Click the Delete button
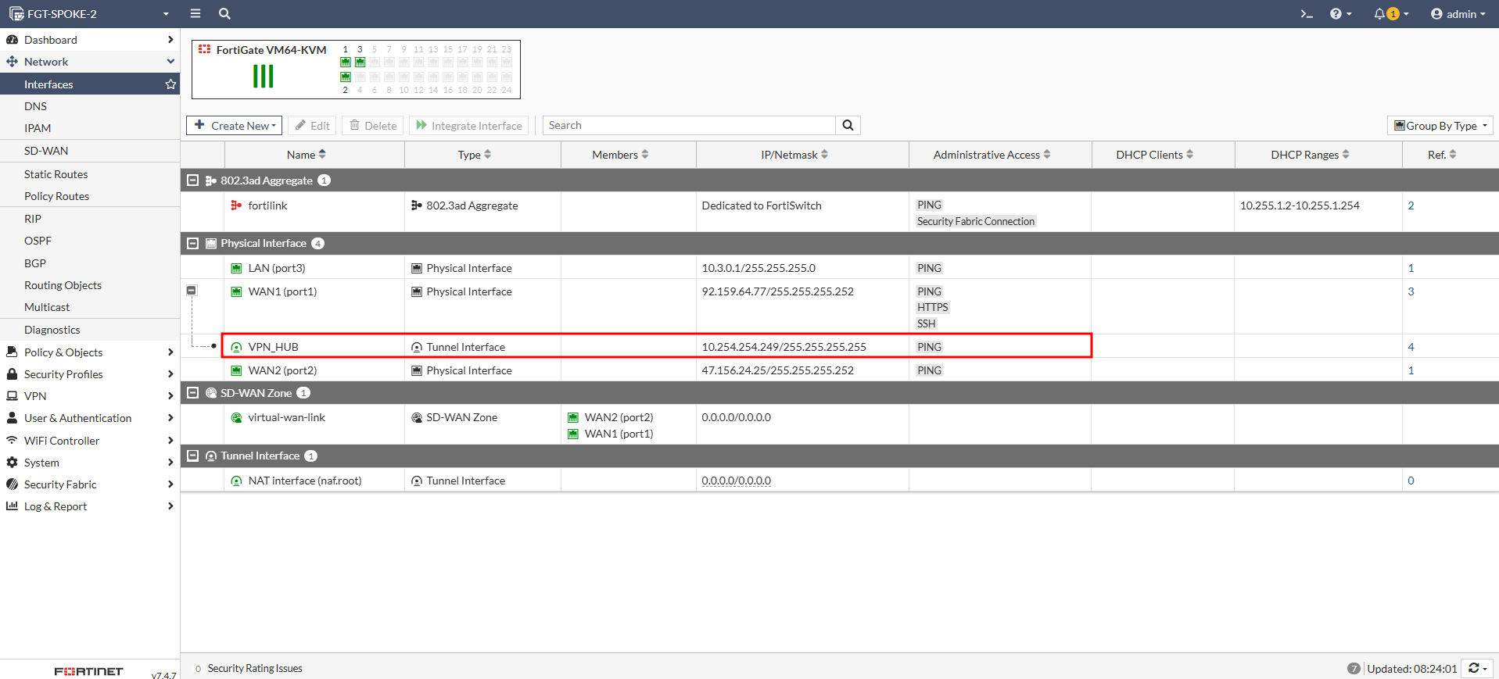This screenshot has height=679, width=1499. 373,125
